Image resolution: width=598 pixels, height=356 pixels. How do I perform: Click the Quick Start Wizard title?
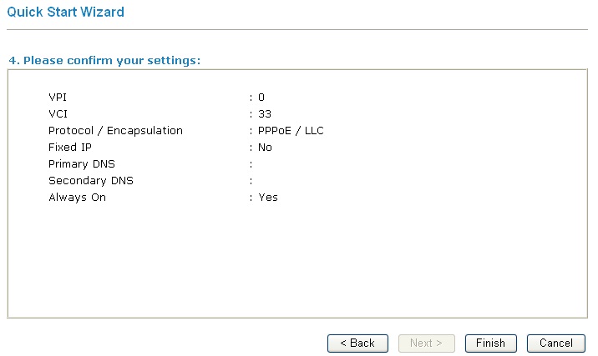click(x=65, y=13)
